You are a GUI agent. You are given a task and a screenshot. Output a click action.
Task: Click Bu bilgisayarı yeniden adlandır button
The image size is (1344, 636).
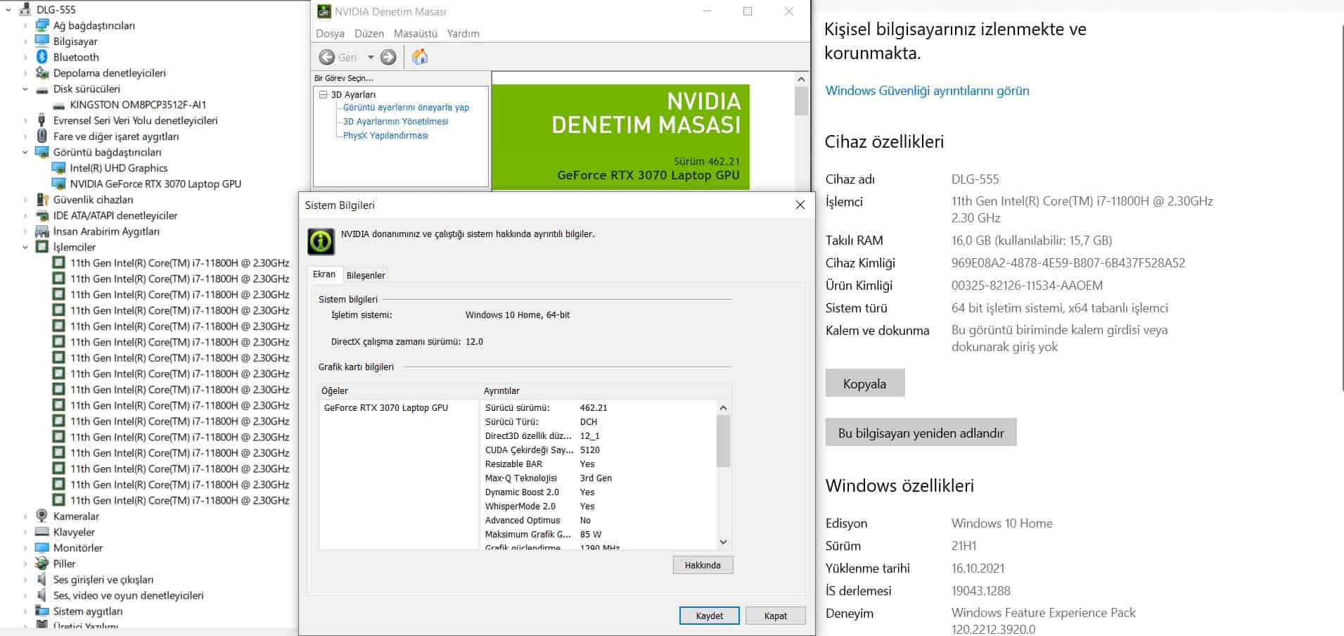[x=921, y=433]
